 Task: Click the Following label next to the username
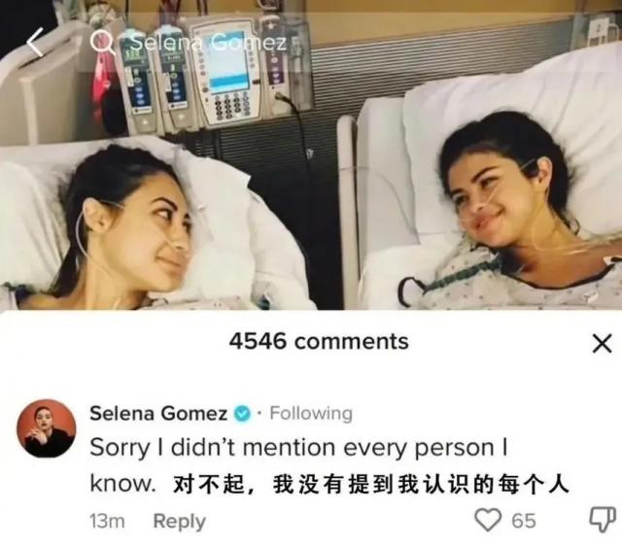[x=311, y=414]
